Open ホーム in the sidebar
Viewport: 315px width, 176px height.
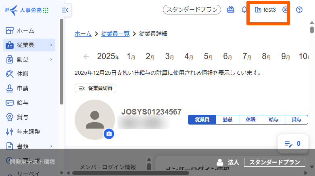[x=25, y=31]
